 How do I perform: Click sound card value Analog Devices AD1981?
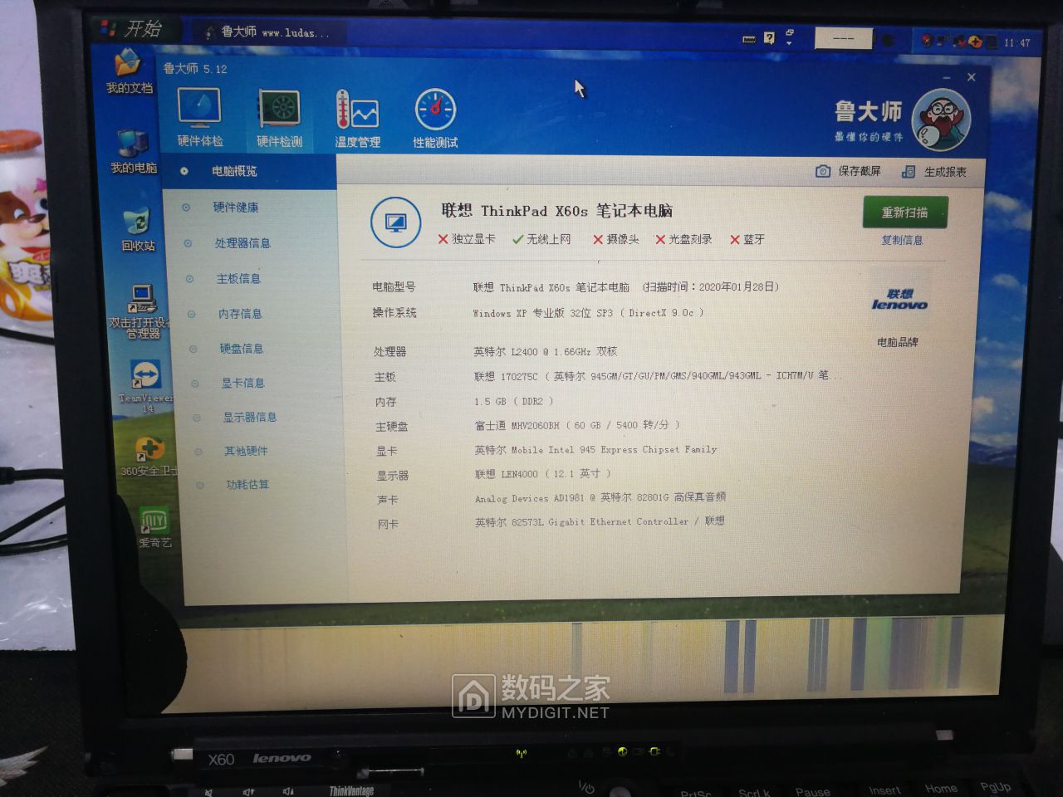[x=600, y=497]
